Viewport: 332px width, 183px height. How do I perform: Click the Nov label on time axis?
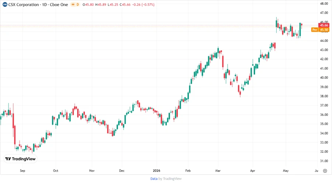[x=92, y=171]
